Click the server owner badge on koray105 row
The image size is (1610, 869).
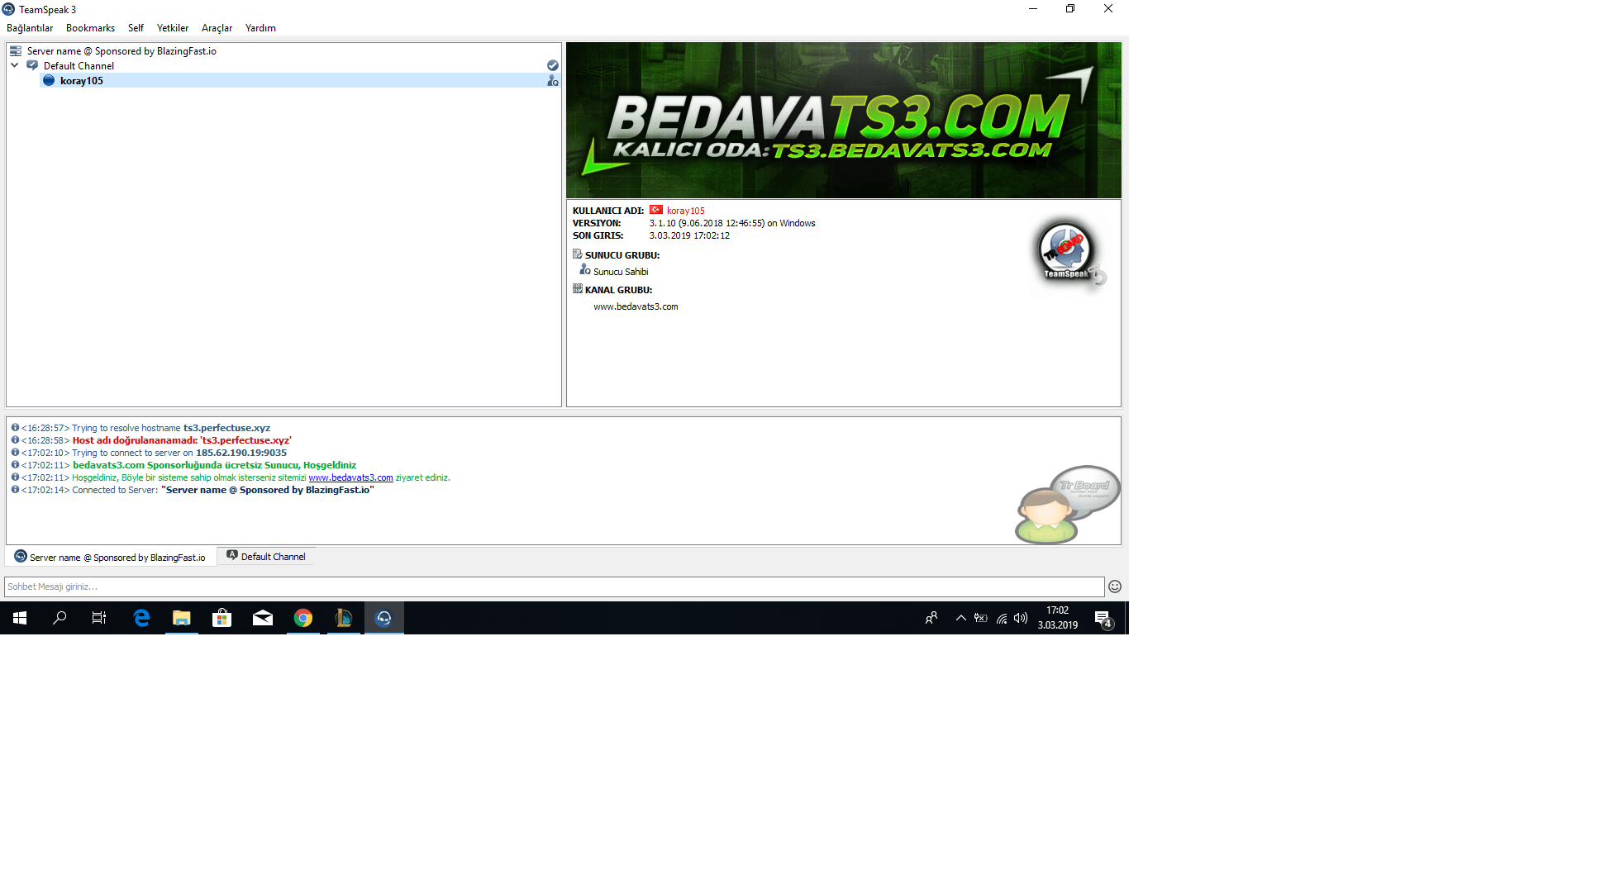[x=553, y=81]
